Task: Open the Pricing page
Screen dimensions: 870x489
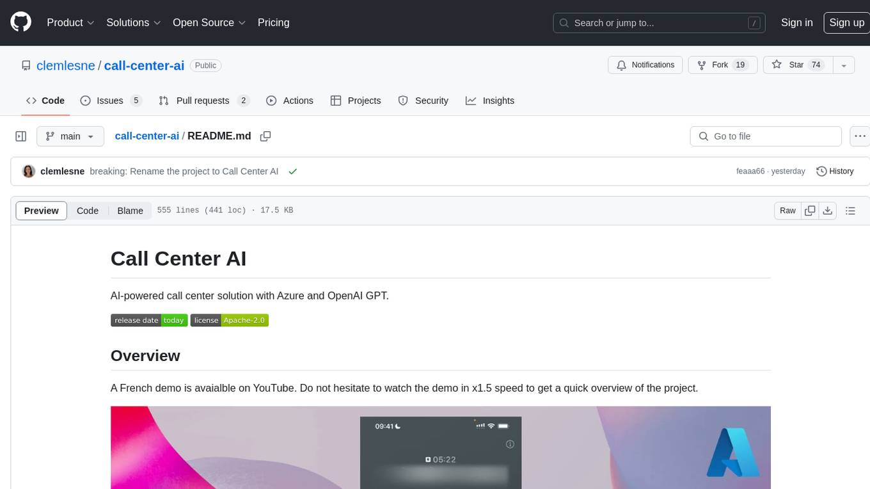Action: [273, 22]
